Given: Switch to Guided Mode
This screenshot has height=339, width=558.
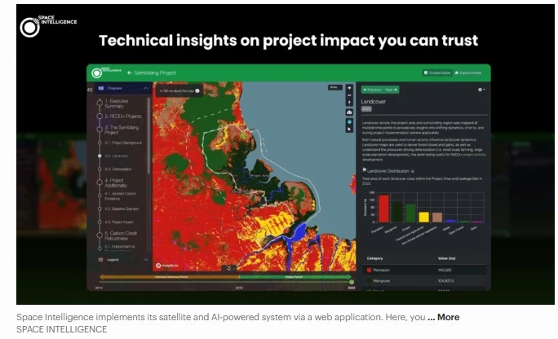Looking at the screenshot, I should pyautogui.click(x=438, y=73).
